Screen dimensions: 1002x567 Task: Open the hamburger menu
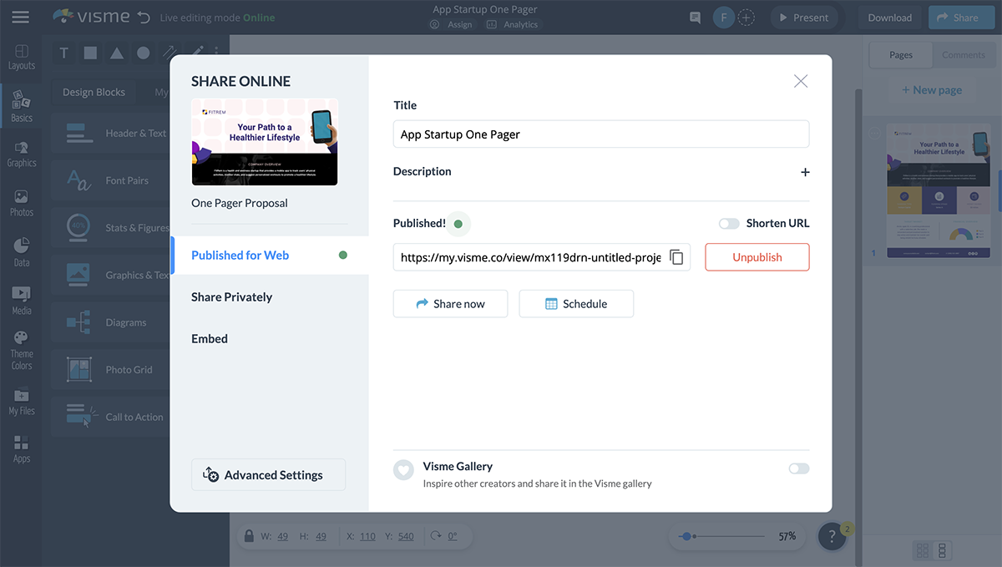[21, 18]
